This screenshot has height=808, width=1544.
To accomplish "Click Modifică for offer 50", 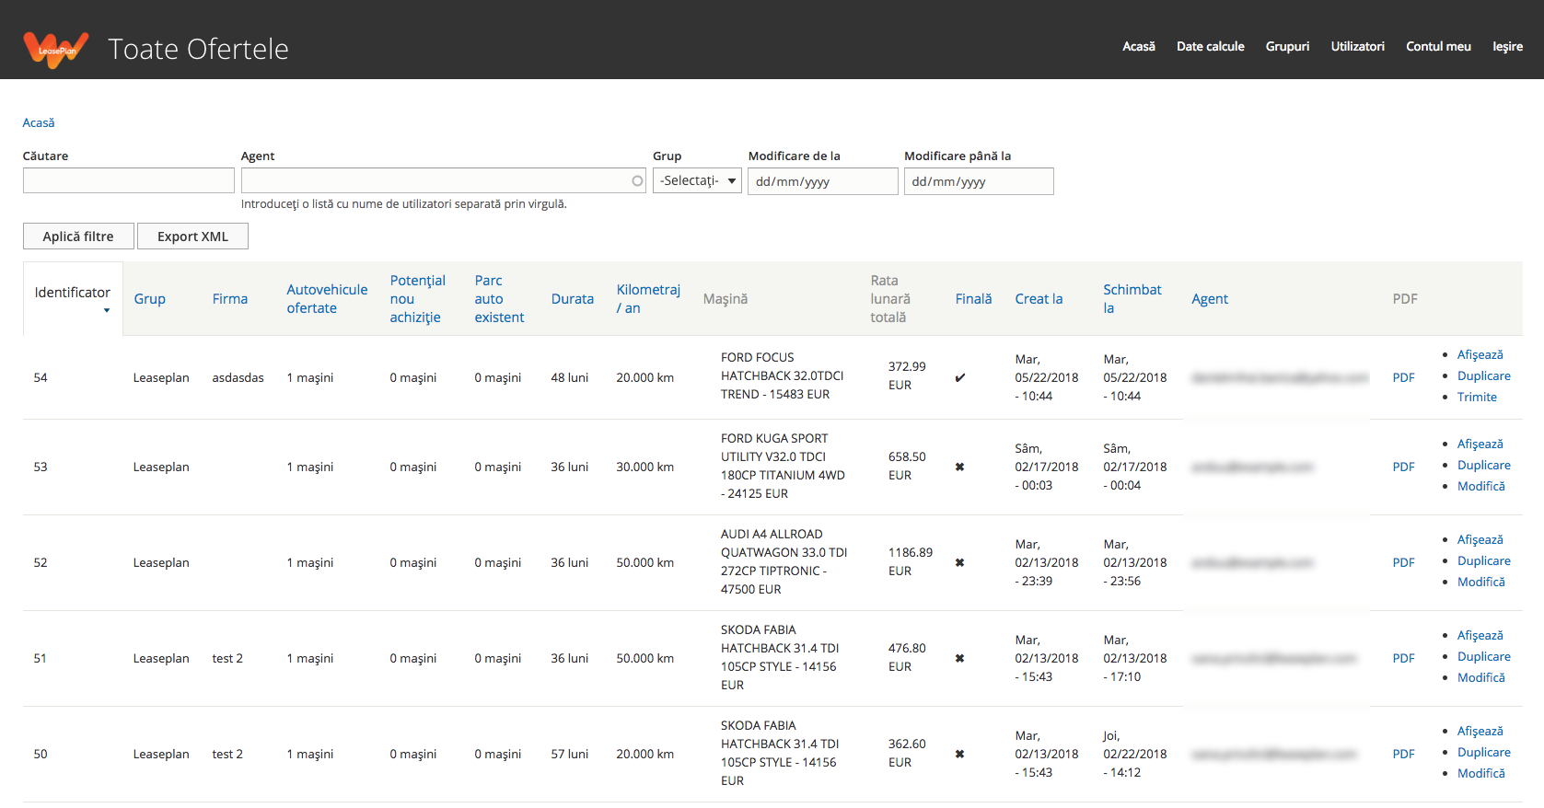I will (1480, 773).
